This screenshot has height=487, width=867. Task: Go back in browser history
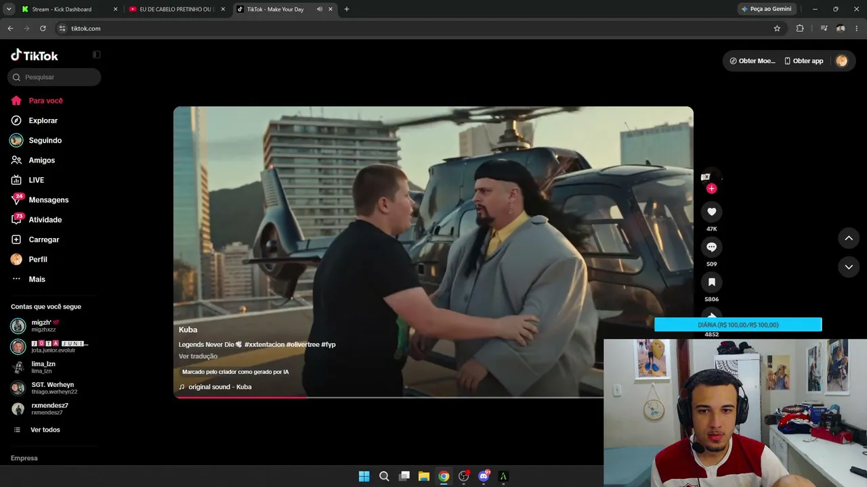[10, 28]
